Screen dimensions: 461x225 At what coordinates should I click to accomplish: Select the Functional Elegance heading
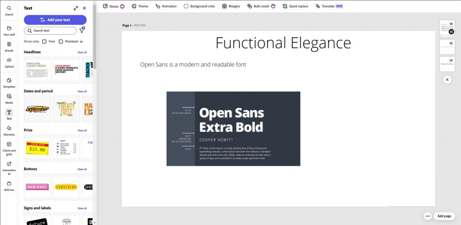283,43
